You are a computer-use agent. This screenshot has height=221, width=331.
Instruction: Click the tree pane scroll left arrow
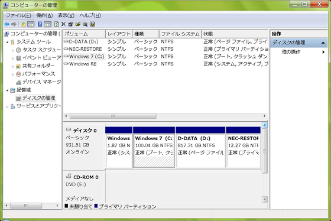point(6,206)
